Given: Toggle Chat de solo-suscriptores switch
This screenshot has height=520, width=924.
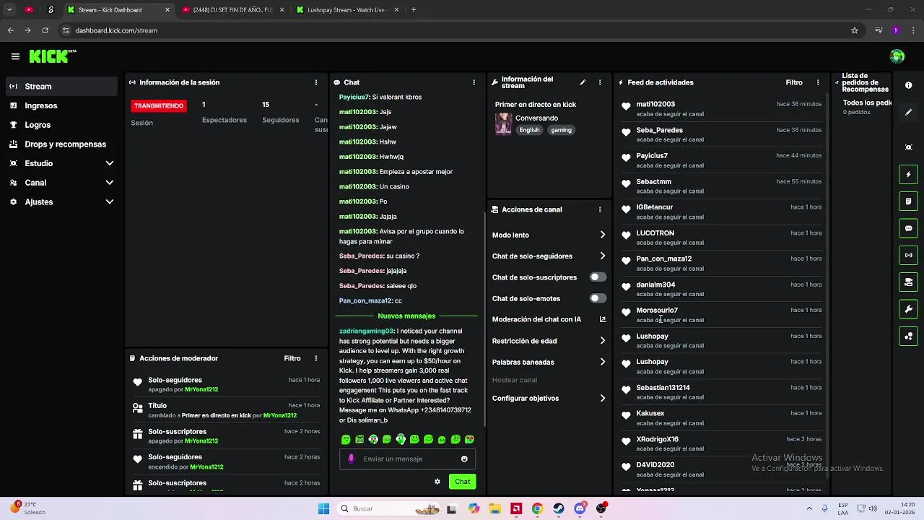Looking at the screenshot, I should click(x=598, y=277).
